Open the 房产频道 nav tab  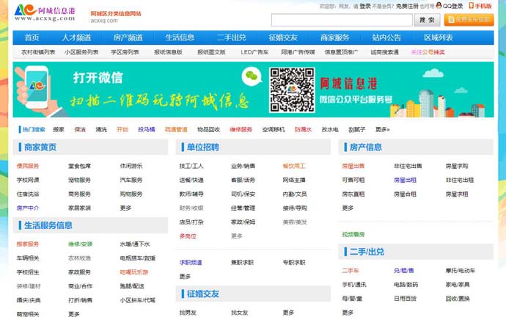click(x=128, y=37)
